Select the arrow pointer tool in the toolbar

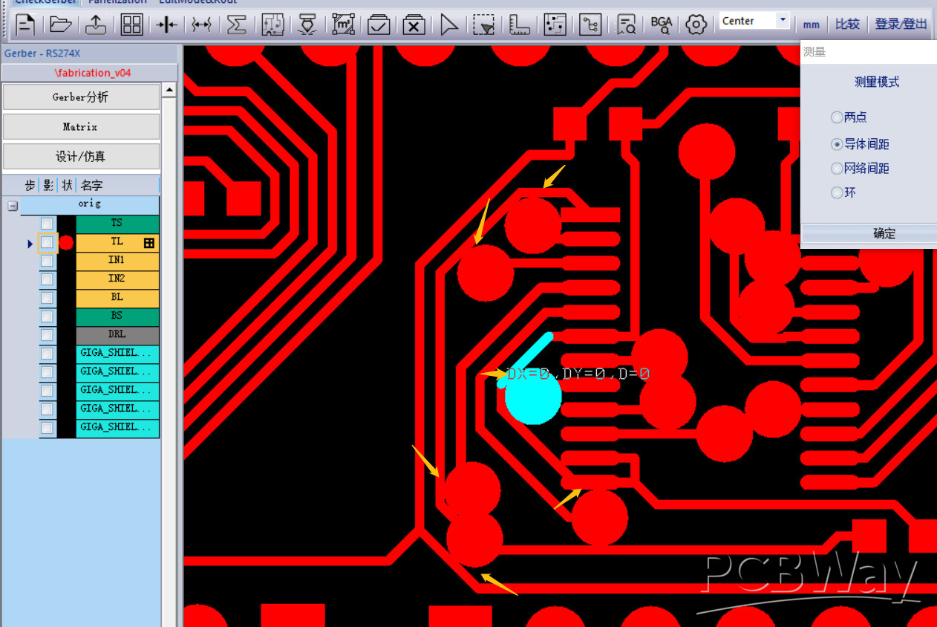click(x=448, y=25)
